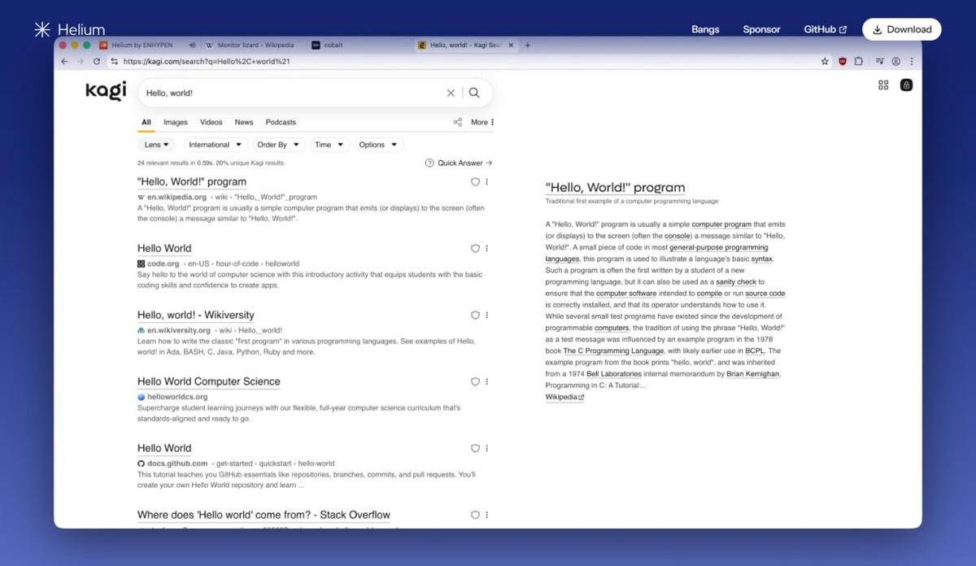Click the share icon beside More

click(x=458, y=122)
